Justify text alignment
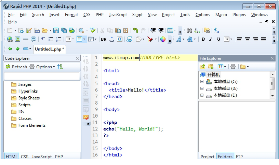Viewport: 279px width, 165px height. click(263, 39)
